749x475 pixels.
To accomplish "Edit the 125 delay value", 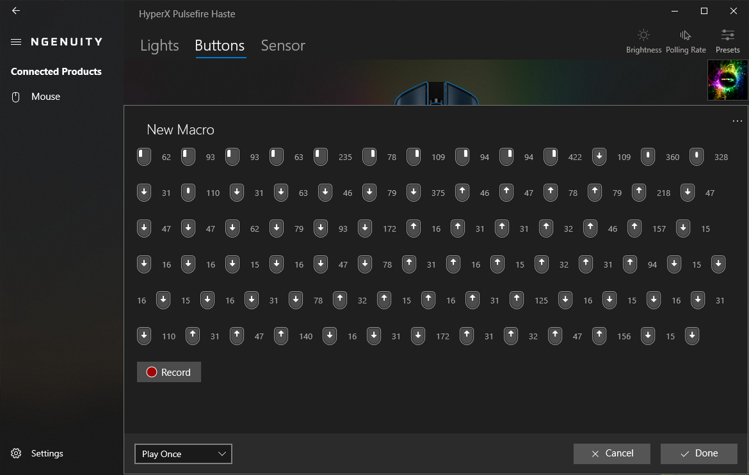I will 541,301.
